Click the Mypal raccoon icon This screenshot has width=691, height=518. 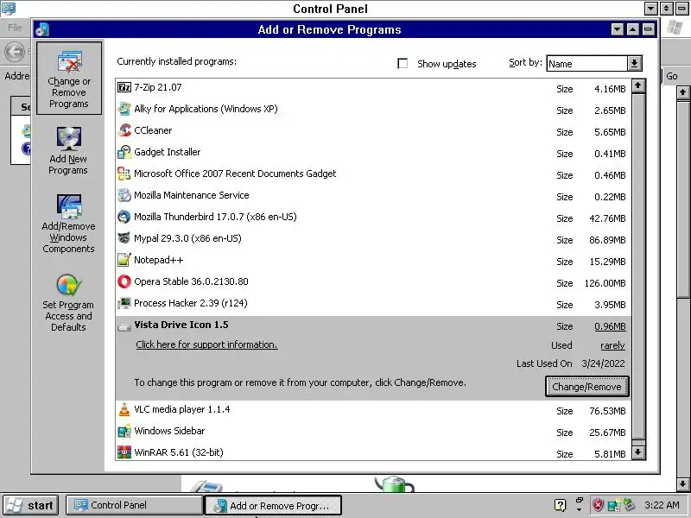point(124,238)
